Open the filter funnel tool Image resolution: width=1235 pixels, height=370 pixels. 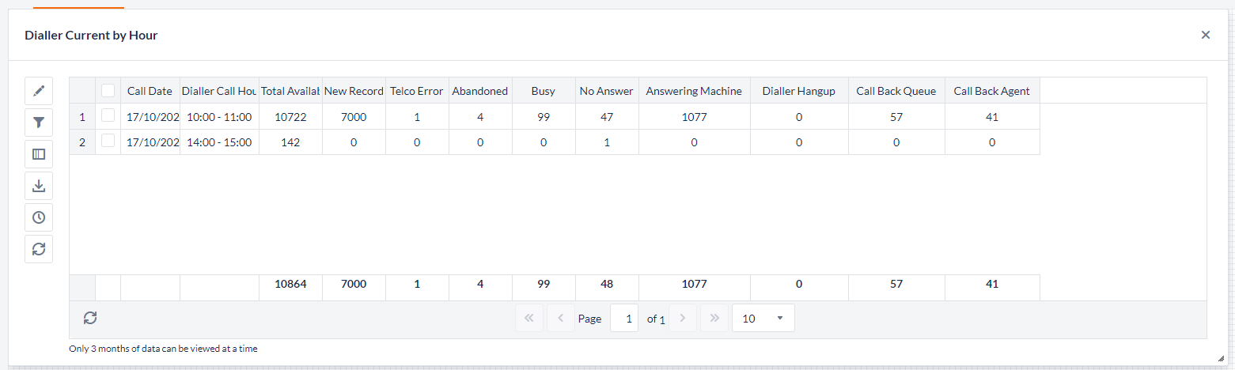39,123
